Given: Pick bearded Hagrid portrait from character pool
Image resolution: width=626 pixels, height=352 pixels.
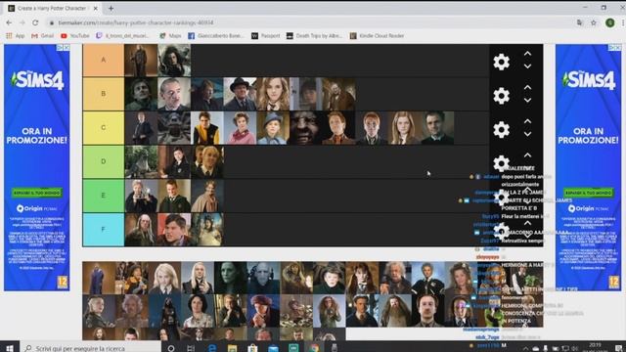Looking at the screenshot, I should (x=395, y=311).
